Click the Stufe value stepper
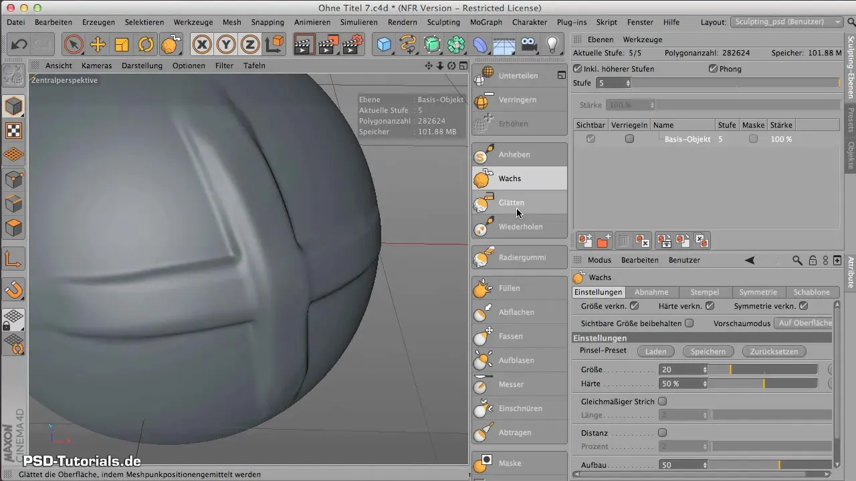Screen dimensions: 856x481 pyautogui.click(x=627, y=83)
